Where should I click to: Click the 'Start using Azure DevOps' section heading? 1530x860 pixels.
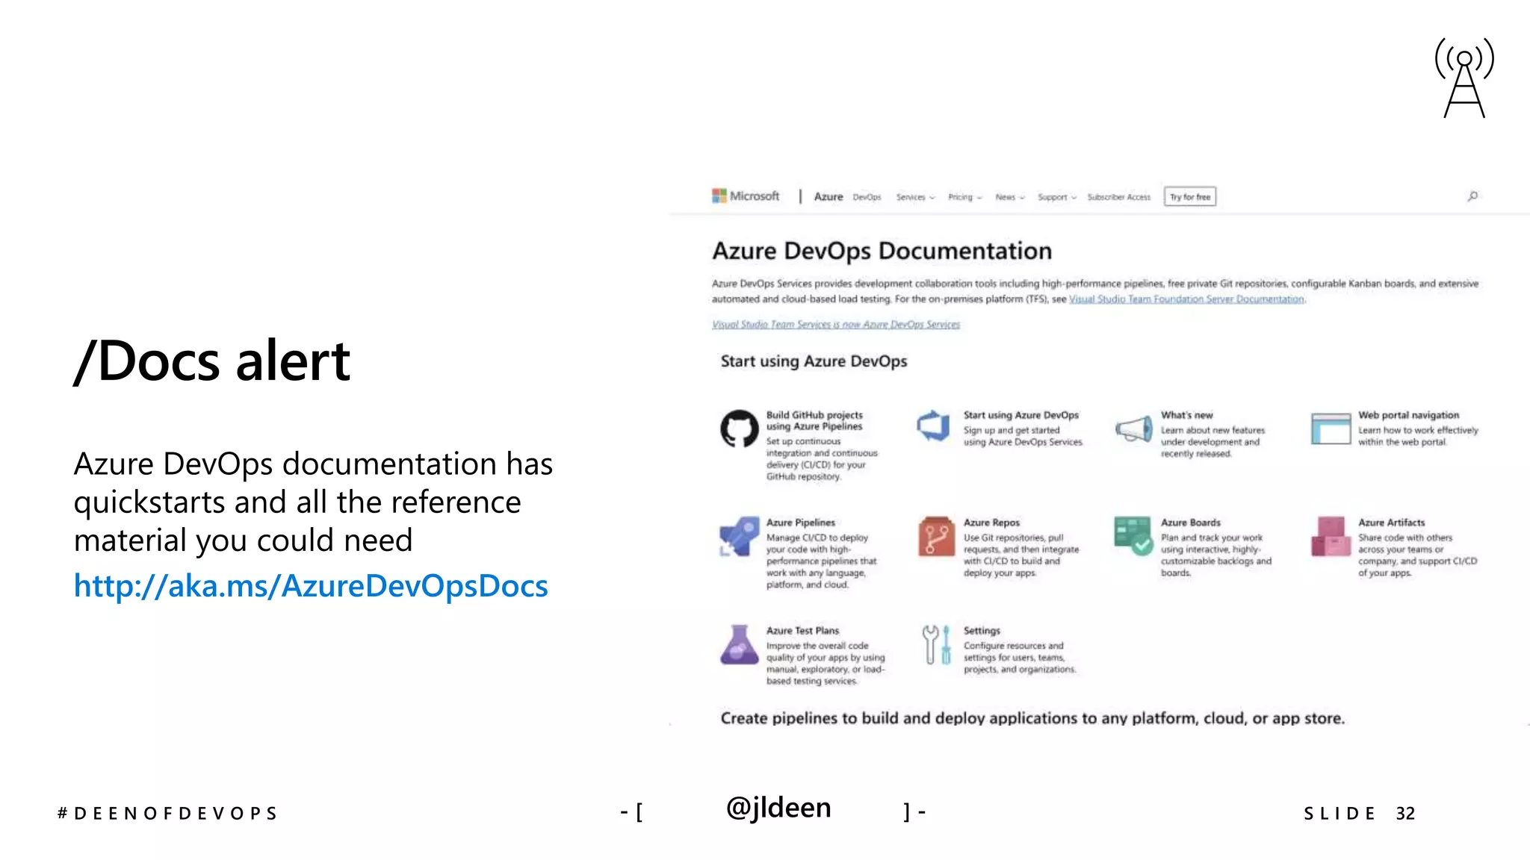coord(814,361)
